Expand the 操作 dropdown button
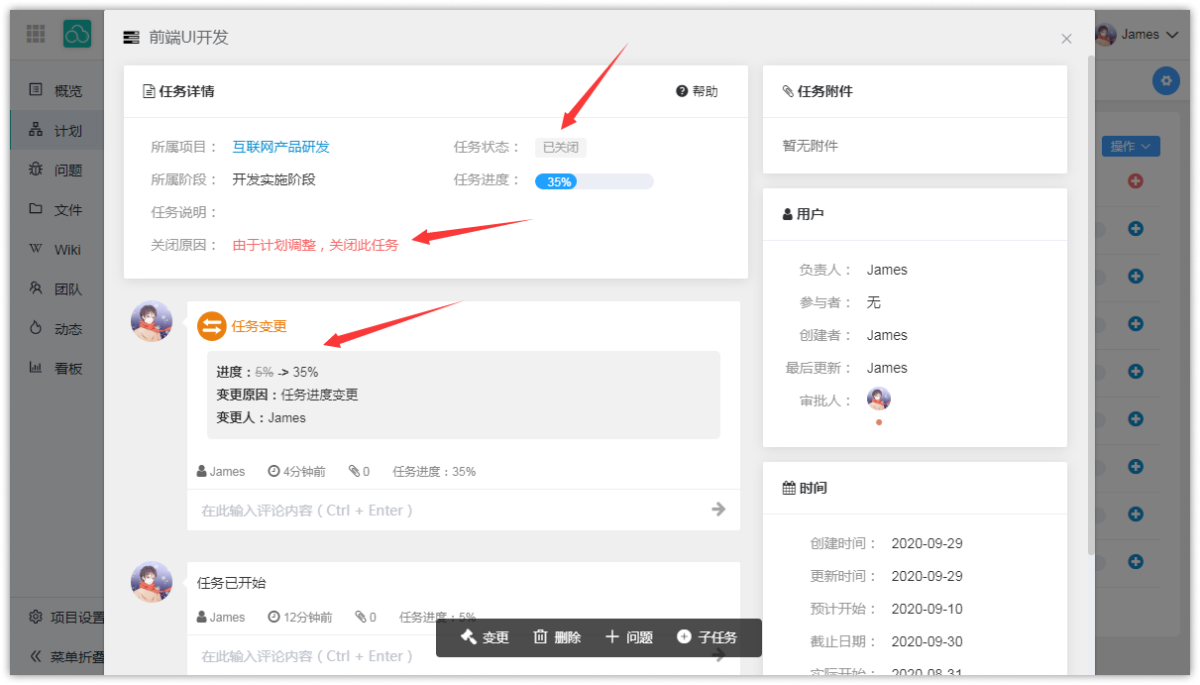1200x685 pixels. (x=1130, y=147)
